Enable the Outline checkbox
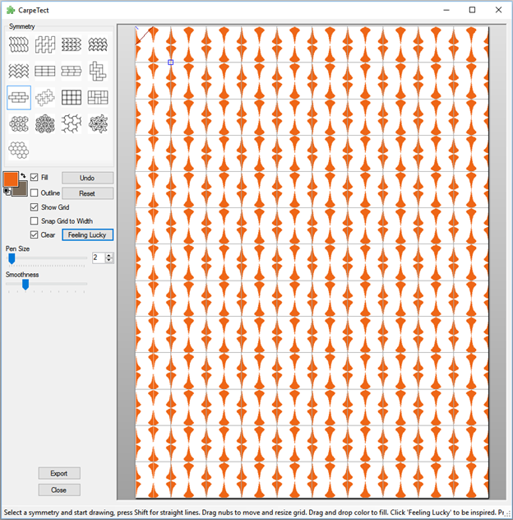The image size is (513, 520). pyautogui.click(x=35, y=193)
